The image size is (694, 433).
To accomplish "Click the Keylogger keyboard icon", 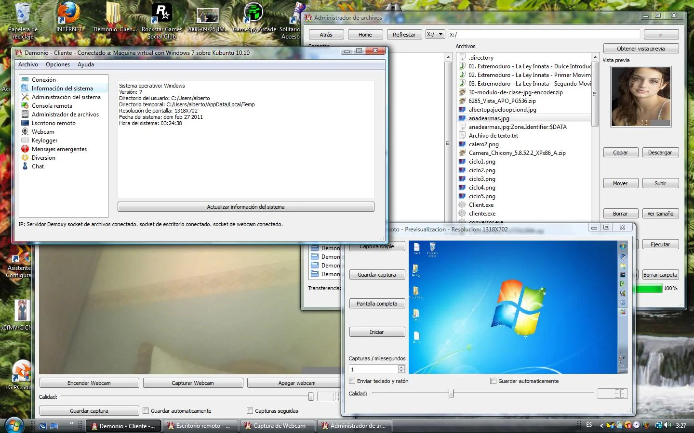I will click(25, 140).
